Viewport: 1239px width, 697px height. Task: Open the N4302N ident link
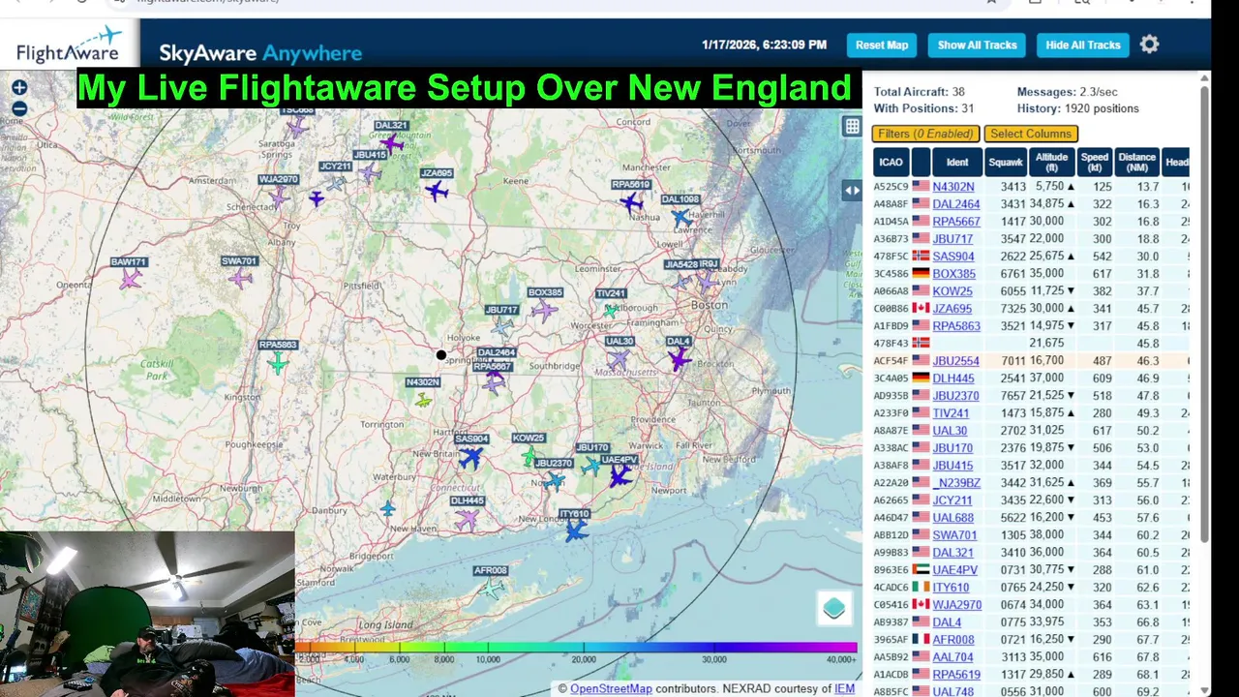click(x=953, y=187)
